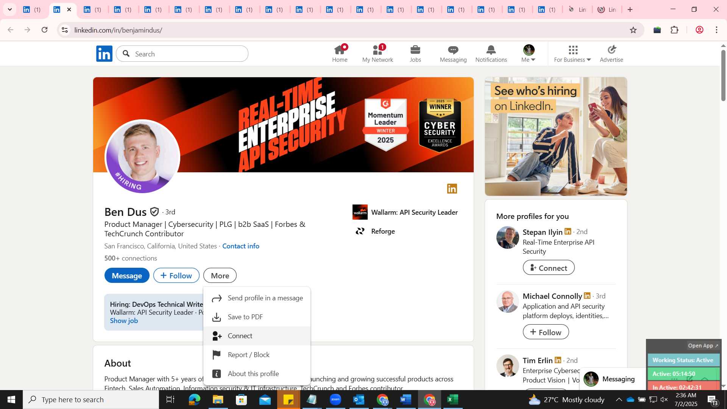Open the Advertise nav icon
The image size is (727, 409).
612,53
